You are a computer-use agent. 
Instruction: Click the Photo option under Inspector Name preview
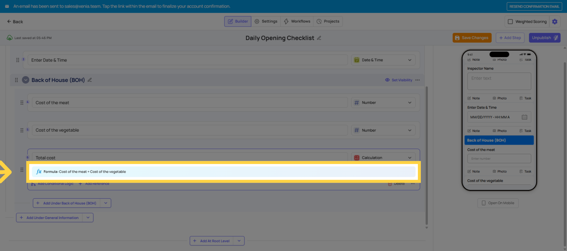click(500, 98)
